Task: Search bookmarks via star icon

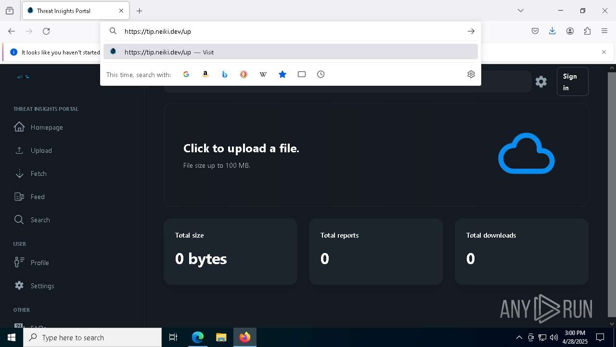Action: (x=282, y=74)
